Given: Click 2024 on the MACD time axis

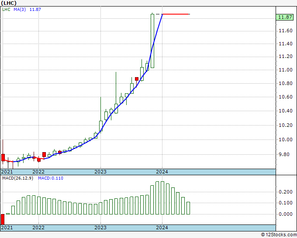Looking at the screenshot, I should pos(162,228).
